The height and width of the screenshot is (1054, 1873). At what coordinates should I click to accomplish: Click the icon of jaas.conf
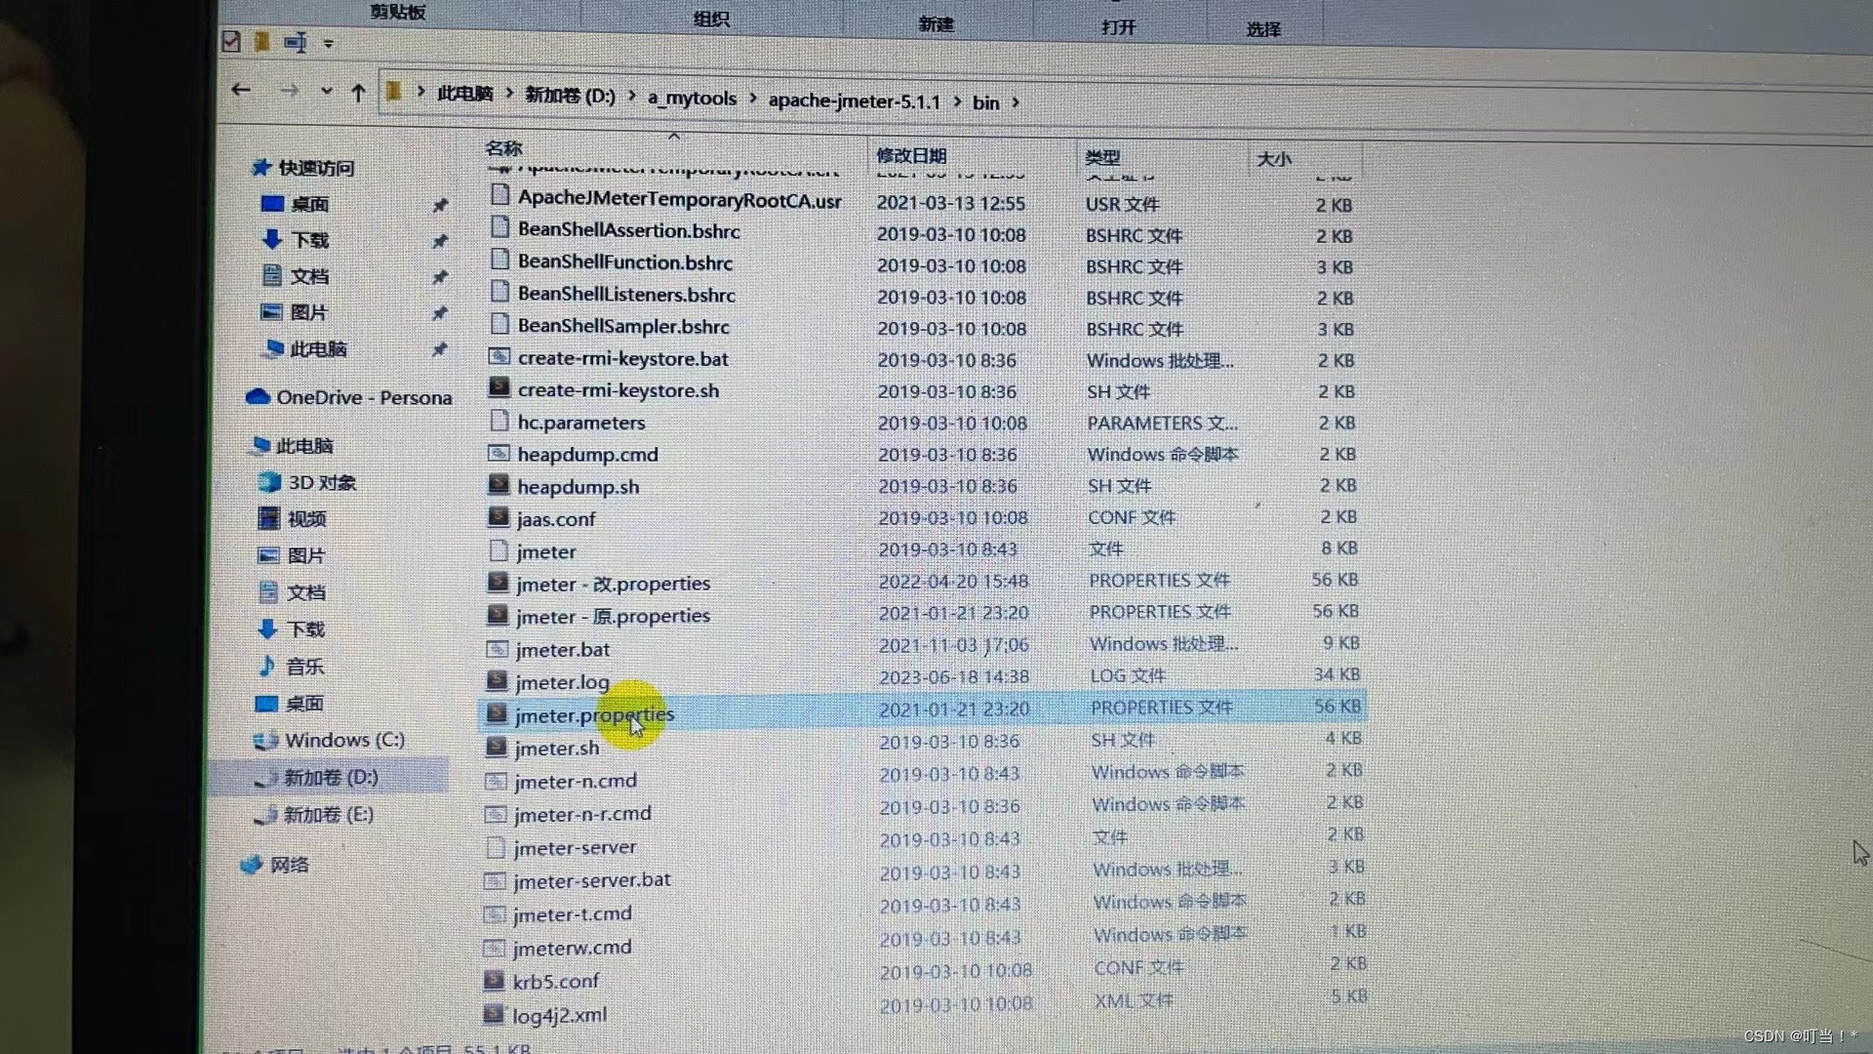click(x=498, y=516)
